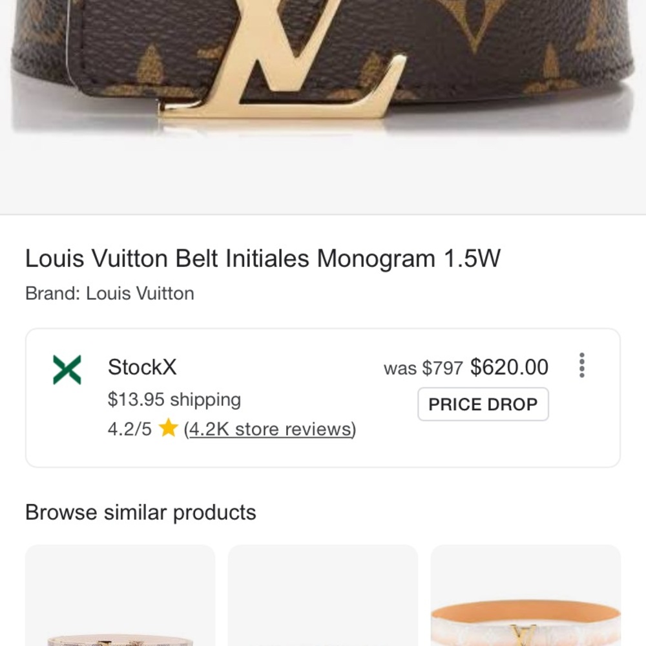646x646 pixels.
Task: Open the 4.2K store reviews link
Action: coord(269,429)
